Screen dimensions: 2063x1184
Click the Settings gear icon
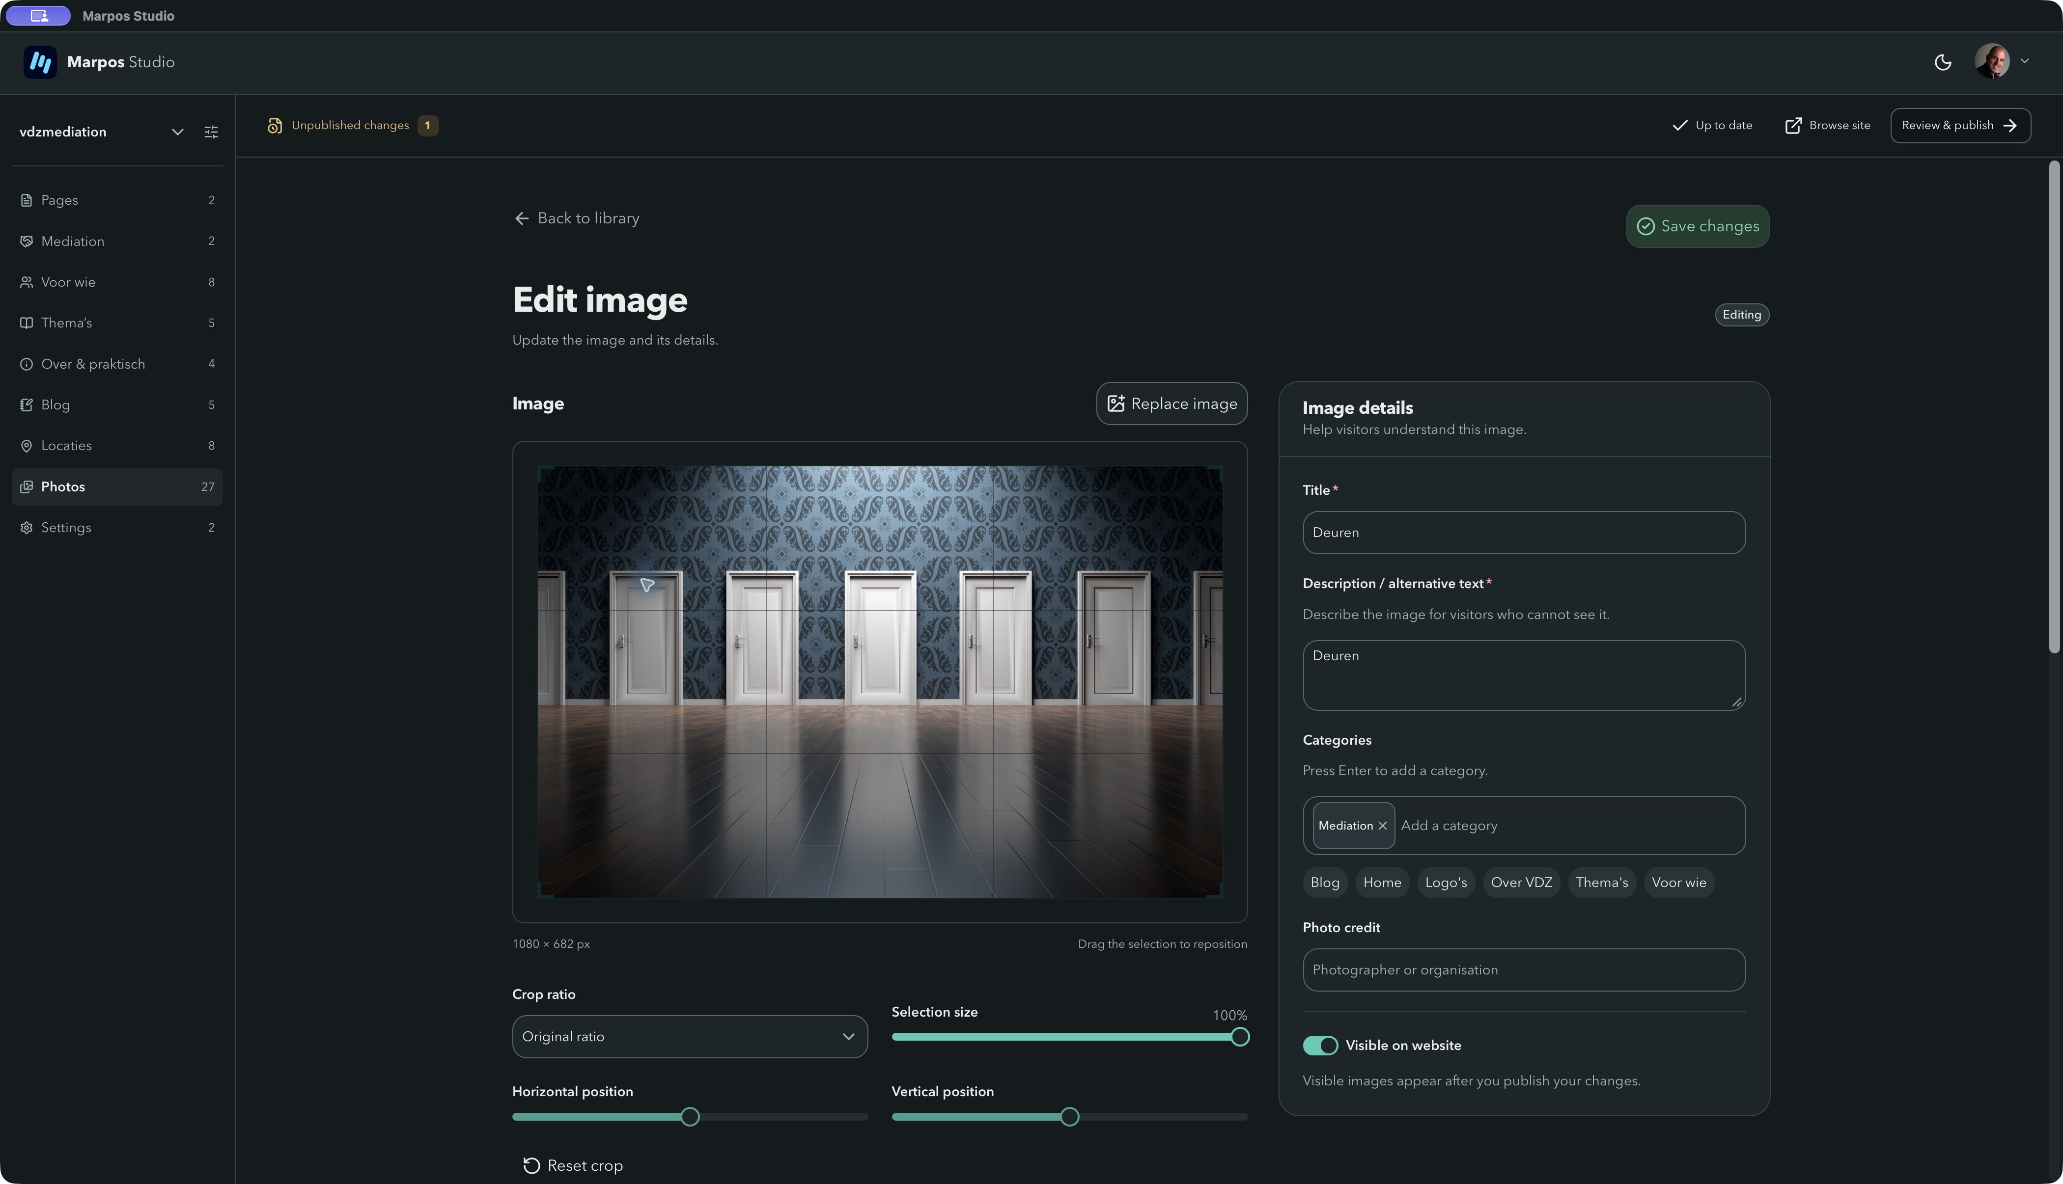pyautogui.click(x=26, y=528)
